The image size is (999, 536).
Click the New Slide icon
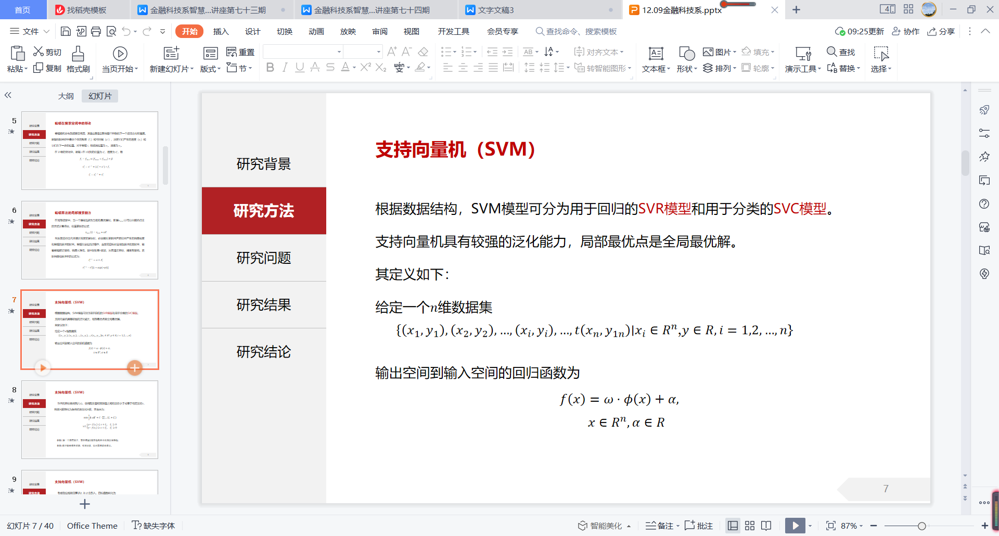coord(171,53)
